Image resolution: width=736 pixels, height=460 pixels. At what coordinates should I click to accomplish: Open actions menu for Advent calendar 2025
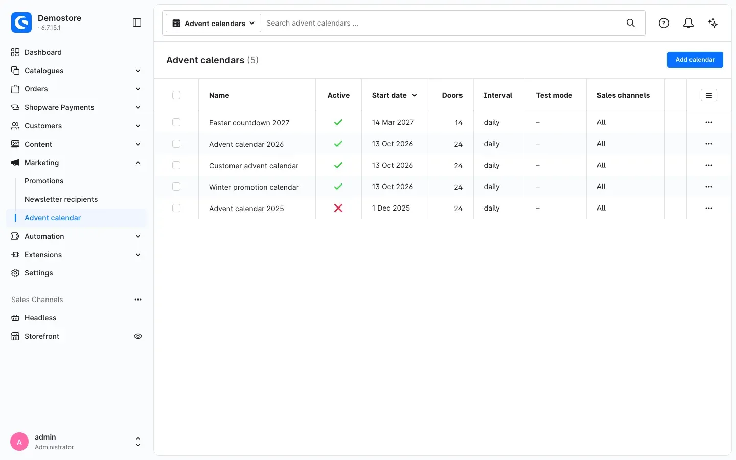point(709,208)
